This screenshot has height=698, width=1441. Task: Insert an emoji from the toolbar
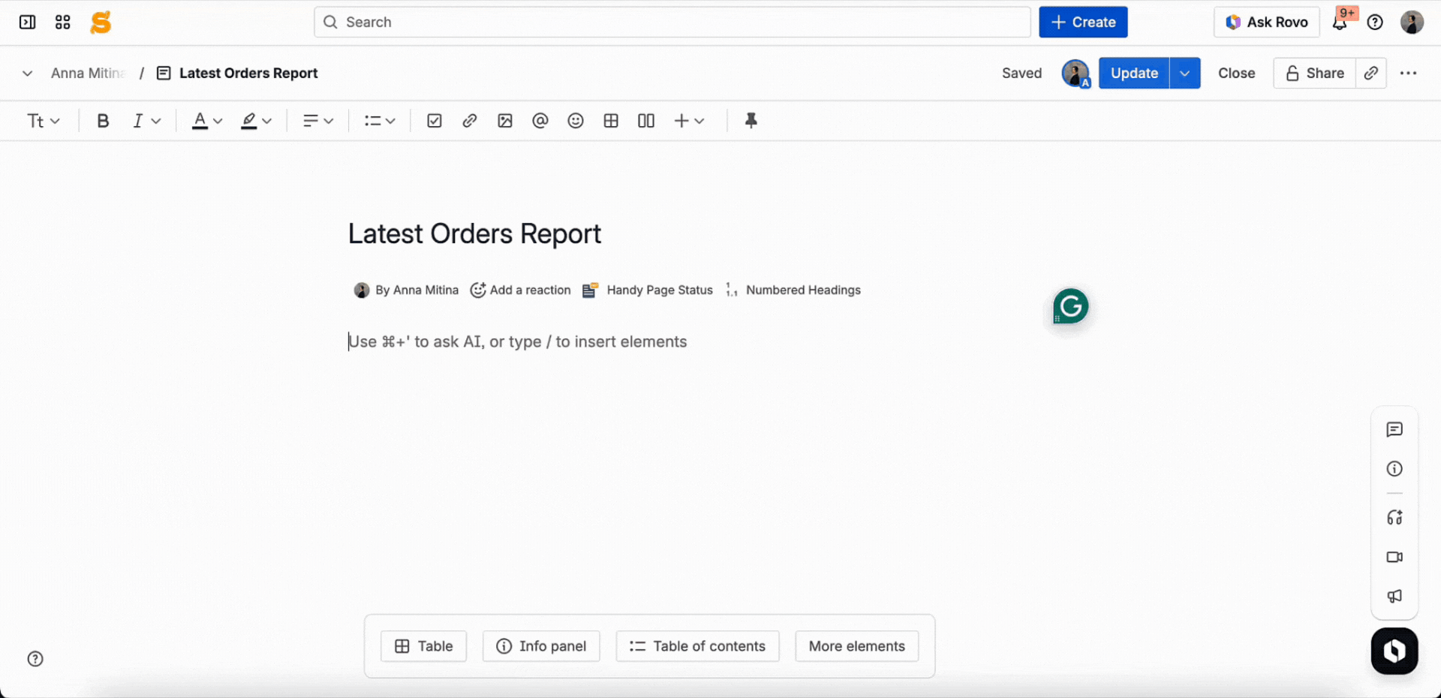click(576, 120)
